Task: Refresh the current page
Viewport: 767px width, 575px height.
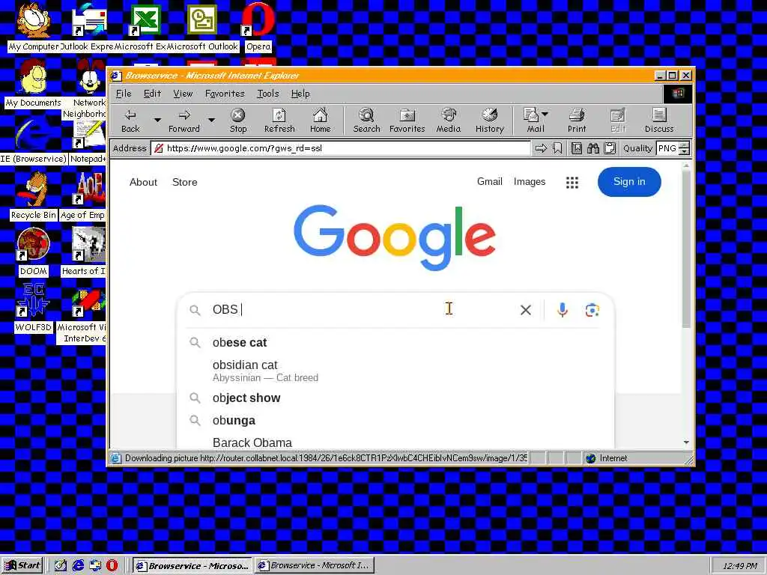Action: pyautogui.click(x=279, y=121)
